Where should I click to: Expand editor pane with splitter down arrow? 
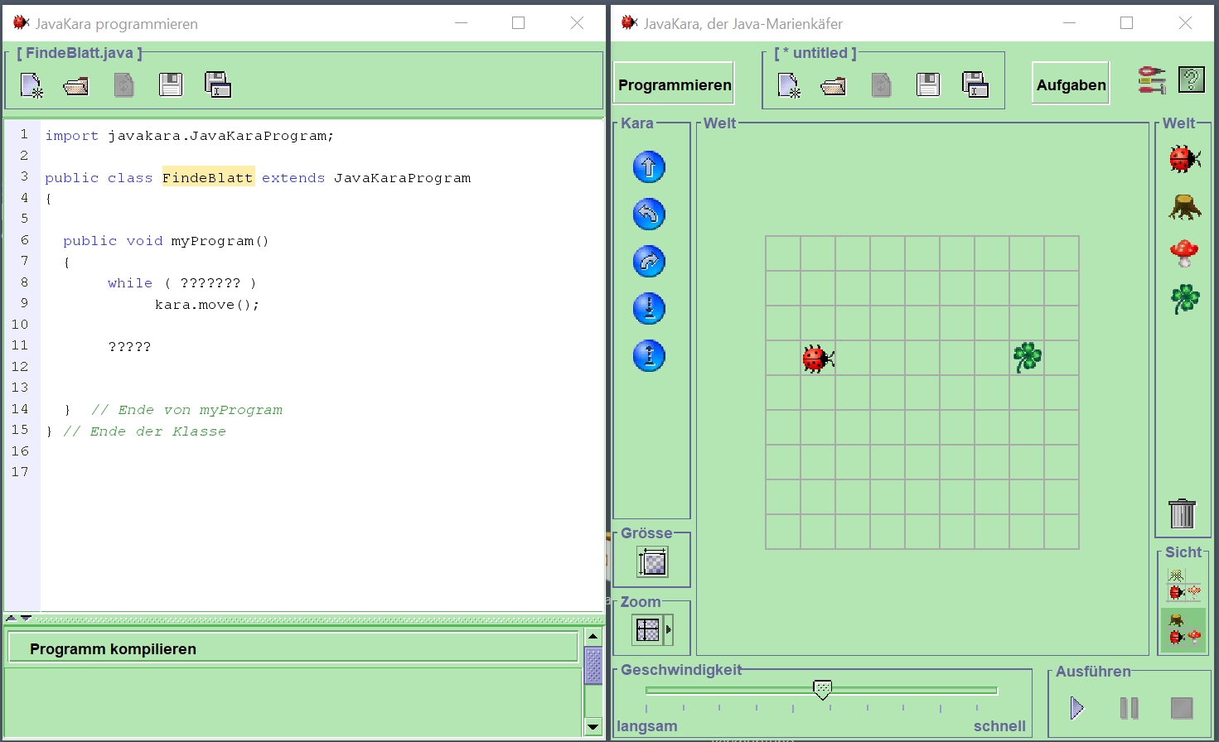pos(27,618)
